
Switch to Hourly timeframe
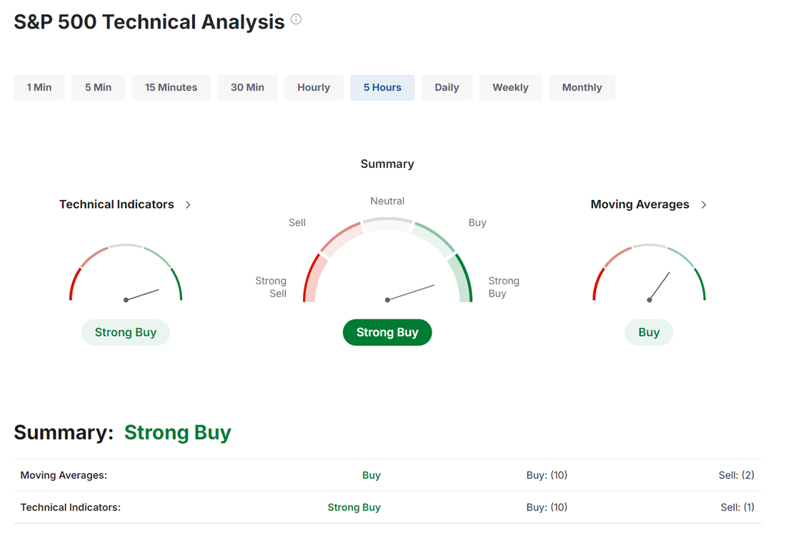[314, 87]
